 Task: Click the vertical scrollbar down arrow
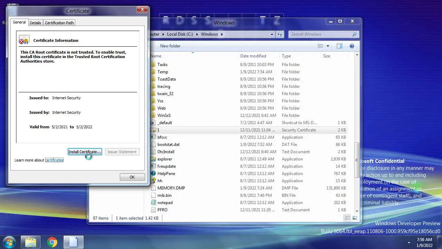click(x=357, y=211)
